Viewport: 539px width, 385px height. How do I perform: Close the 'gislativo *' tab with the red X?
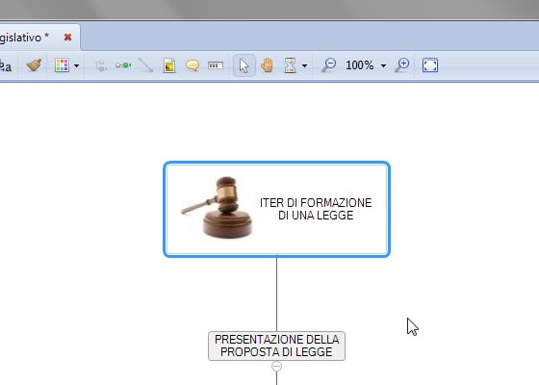tap(67, 38)
